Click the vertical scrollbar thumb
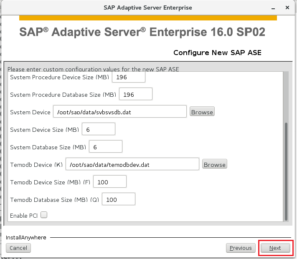The image size is (297, 259). 286,171
